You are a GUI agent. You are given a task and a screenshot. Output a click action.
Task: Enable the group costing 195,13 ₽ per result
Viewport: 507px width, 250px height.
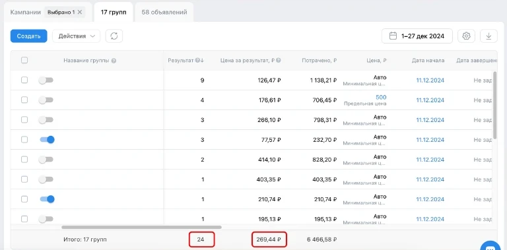tap(46, 219)
